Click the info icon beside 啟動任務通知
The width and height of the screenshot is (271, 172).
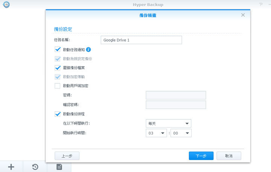(x=88, y=50)
